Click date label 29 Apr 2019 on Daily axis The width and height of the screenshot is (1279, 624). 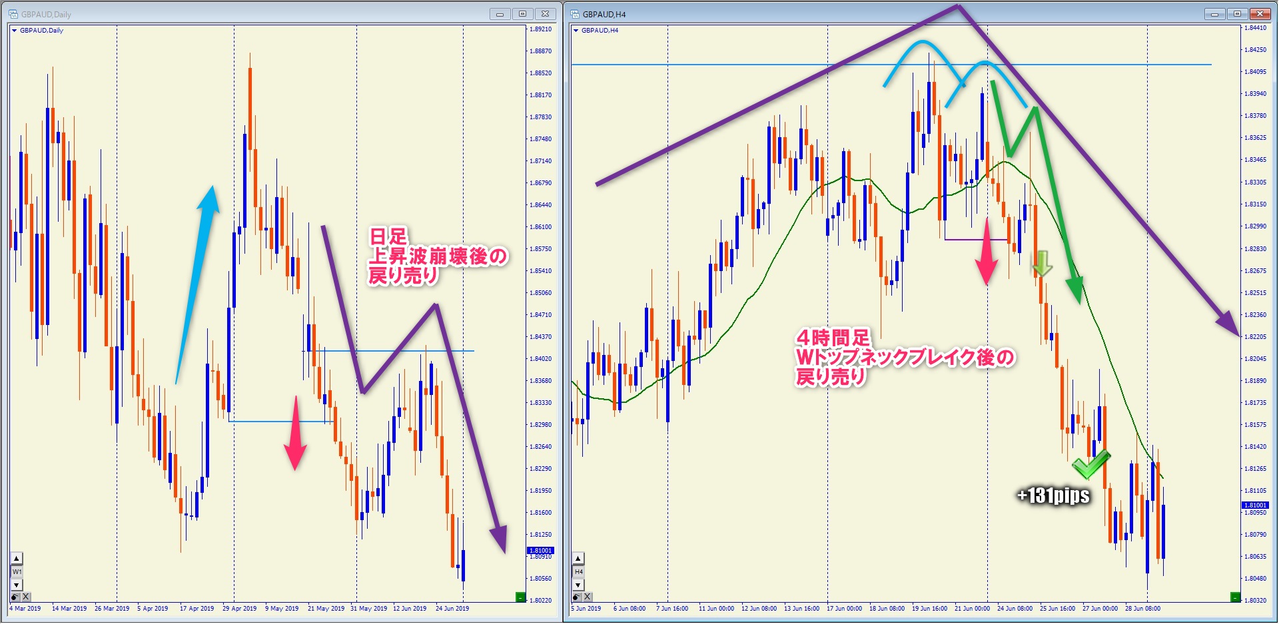point(239,609)
